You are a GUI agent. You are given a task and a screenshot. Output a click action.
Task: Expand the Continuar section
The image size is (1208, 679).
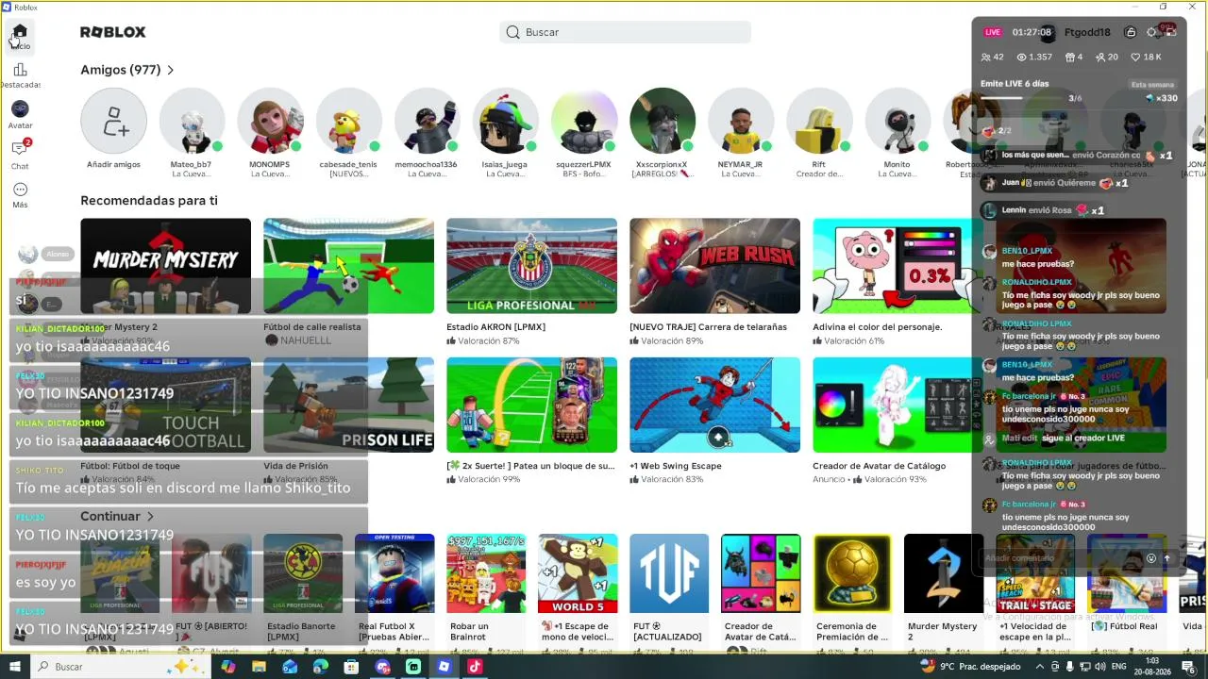click(x=117, y=516)
